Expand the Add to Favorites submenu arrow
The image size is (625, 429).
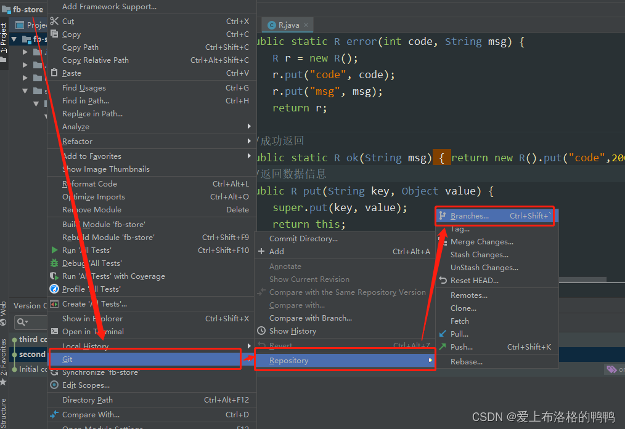click(x=249, y=156)
